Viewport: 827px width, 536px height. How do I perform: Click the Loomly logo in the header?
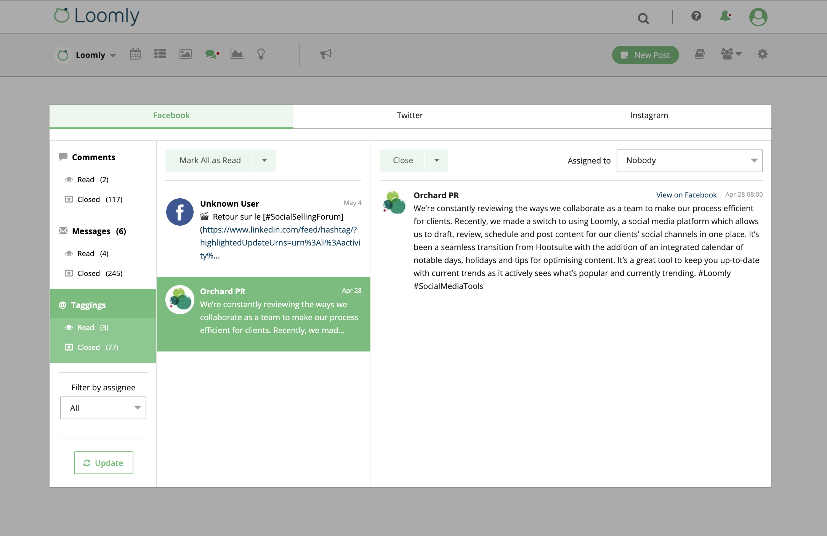coord(96,16)
